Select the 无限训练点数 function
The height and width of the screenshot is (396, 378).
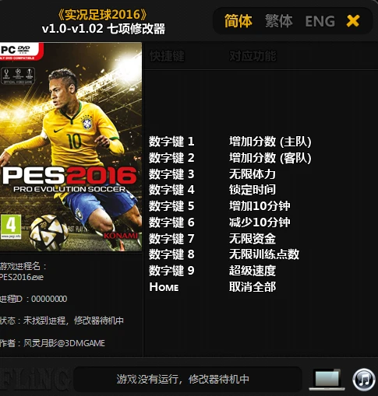click(x=264, y=254)
